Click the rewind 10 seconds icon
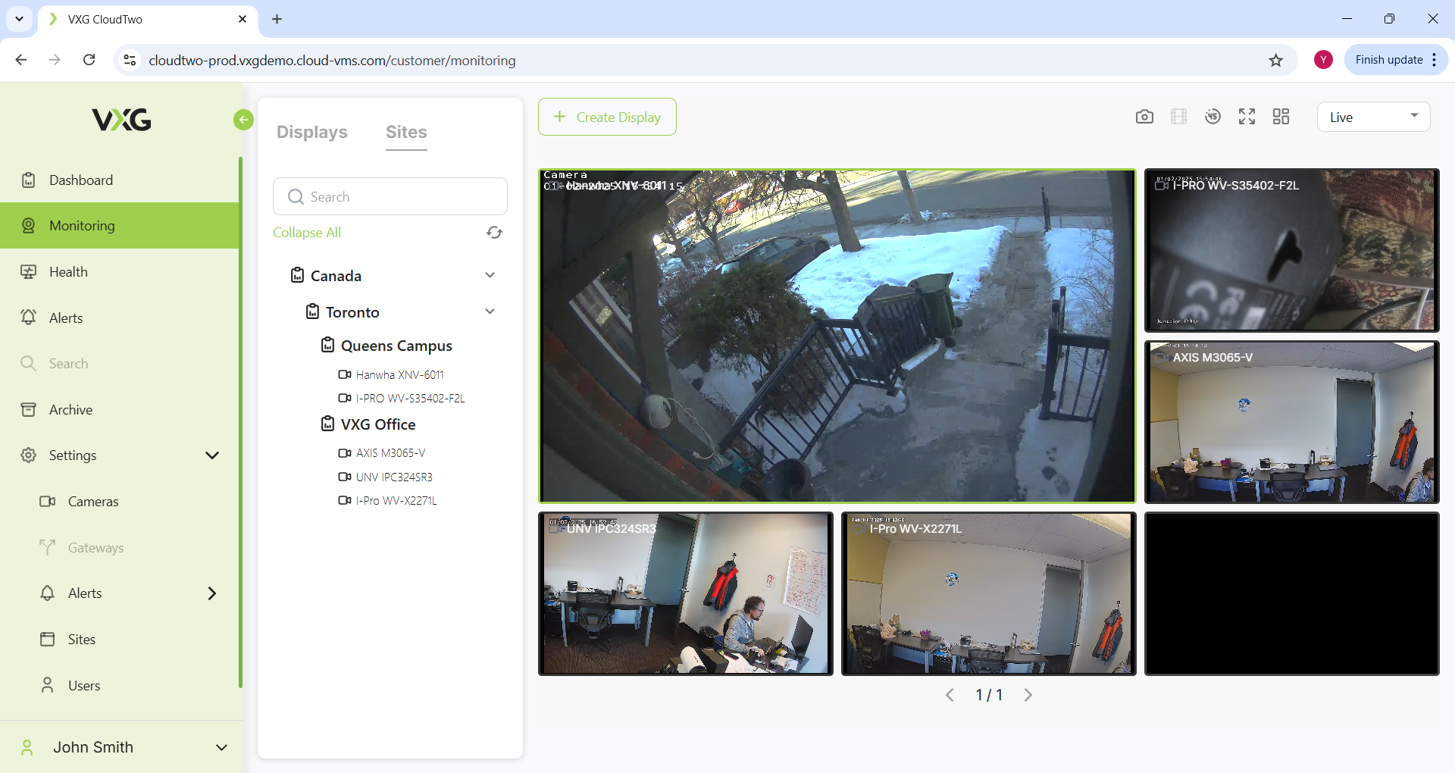This screenshot has width=1455, height=773. pyautogui.click(x=1212, y=117)
